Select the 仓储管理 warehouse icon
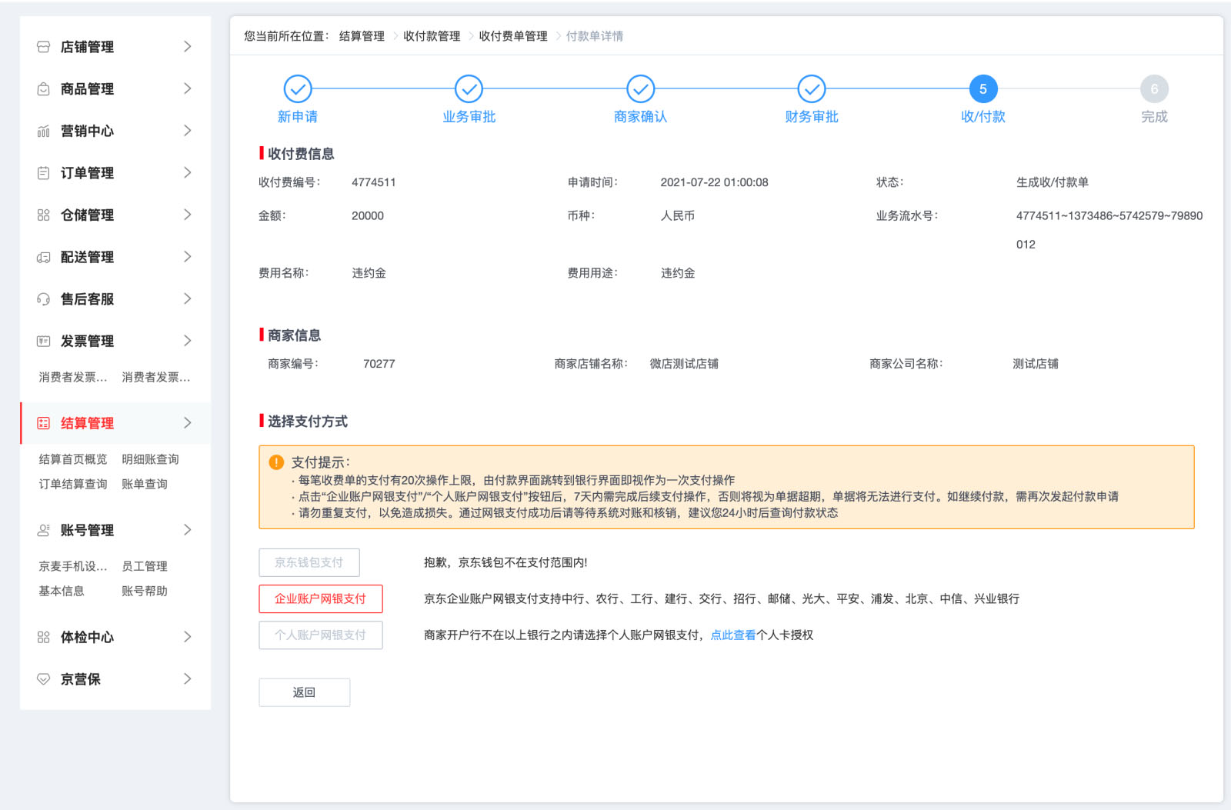Viewport: 1231px width, 810px height. click(43, 215)
